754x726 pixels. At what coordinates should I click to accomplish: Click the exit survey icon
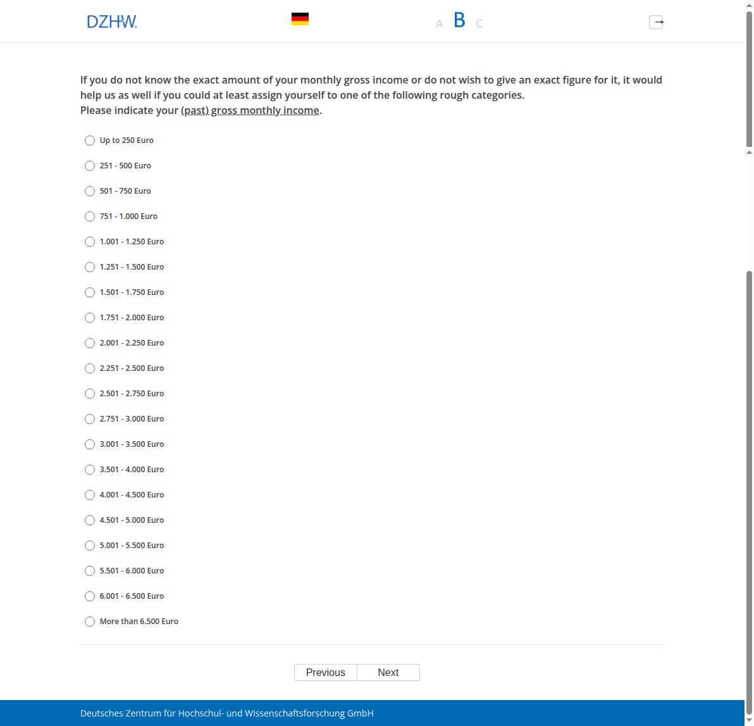(657, 22)
